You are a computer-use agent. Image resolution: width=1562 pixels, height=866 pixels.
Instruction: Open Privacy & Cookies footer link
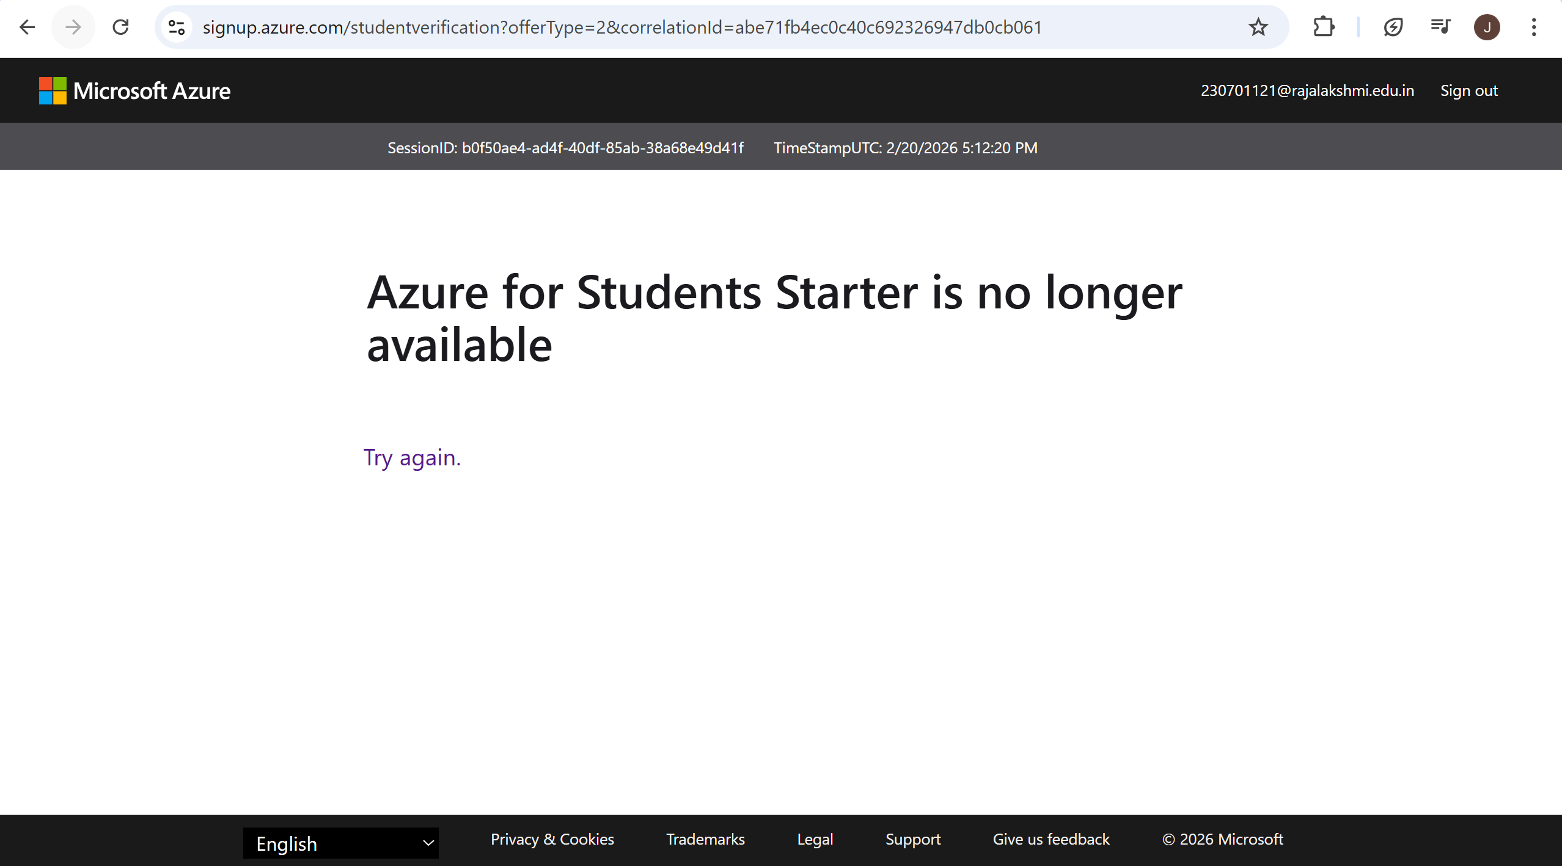pos(552,839)
